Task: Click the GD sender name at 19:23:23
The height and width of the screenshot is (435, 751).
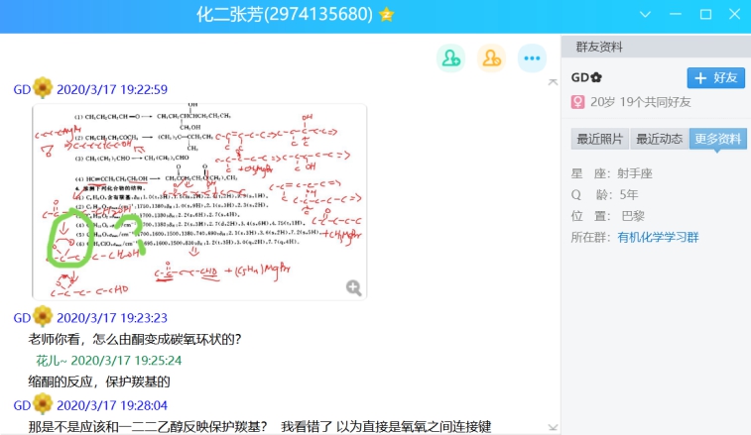Action: 22,318
